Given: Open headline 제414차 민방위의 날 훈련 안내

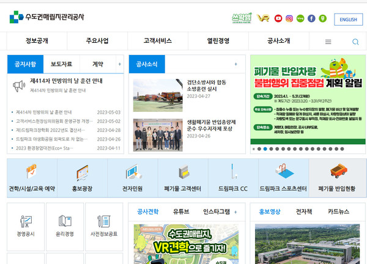Looking at the screenshot, I should [66, 81].
